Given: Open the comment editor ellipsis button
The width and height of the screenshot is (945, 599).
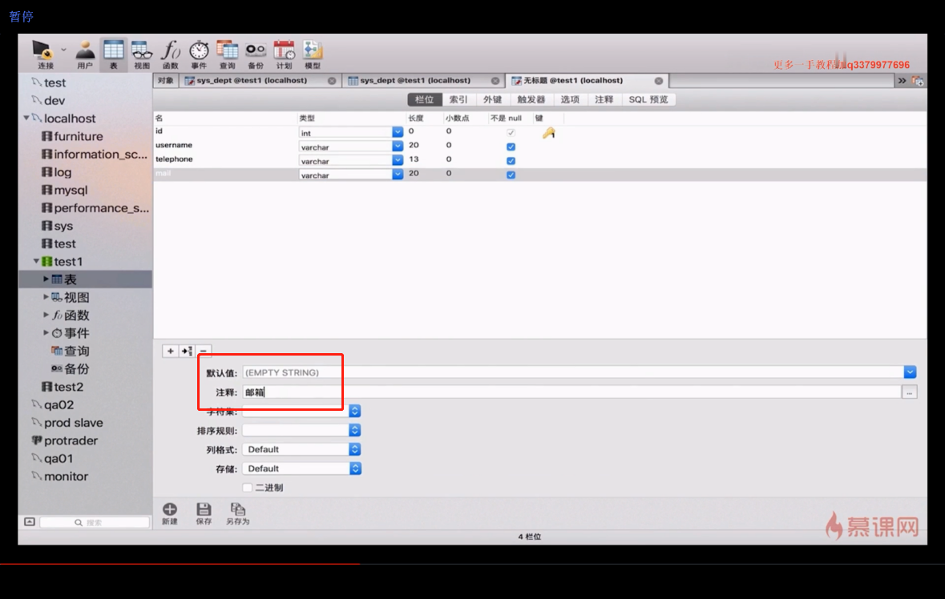Looking at the screenshot, I should coord(910,392).
